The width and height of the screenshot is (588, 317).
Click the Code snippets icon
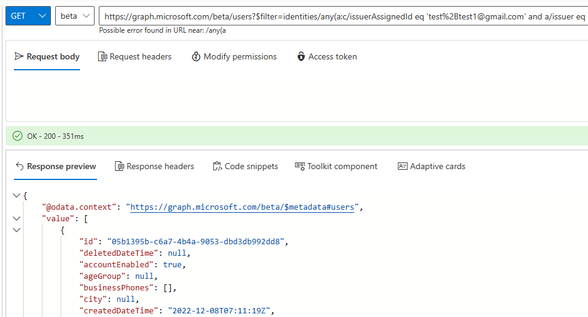[217, 166]
